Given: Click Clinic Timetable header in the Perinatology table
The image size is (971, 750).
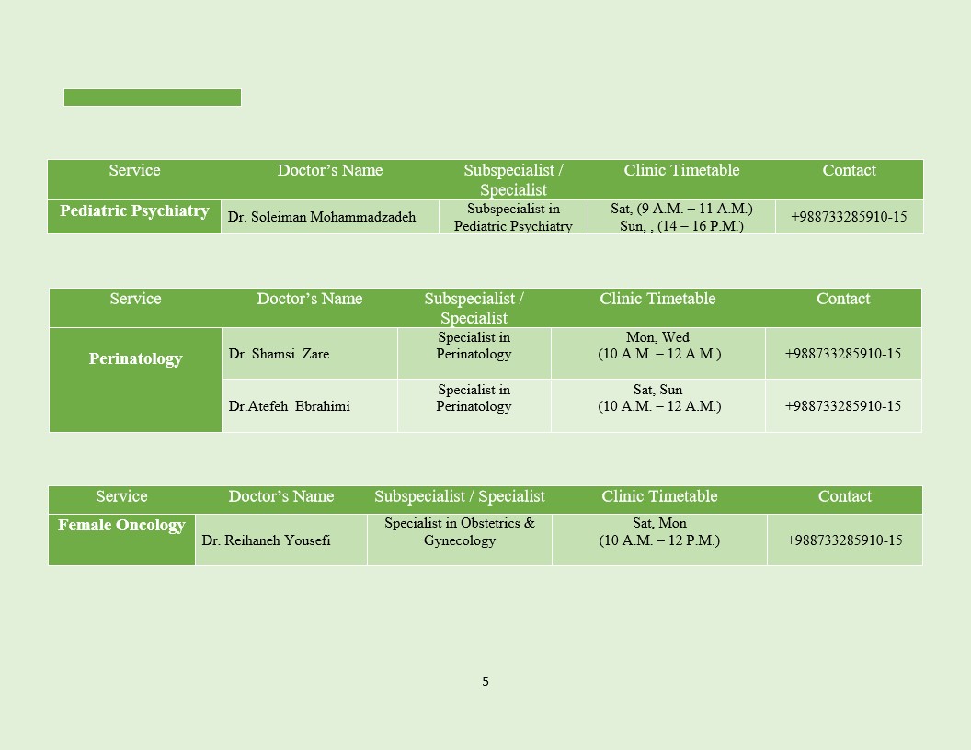Looking at the screenshot, I should [x=657, y=300].
